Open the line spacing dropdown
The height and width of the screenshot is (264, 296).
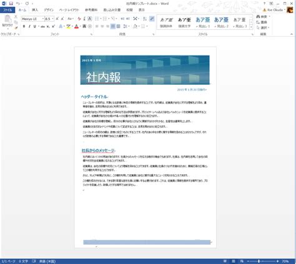click(126, 26)
